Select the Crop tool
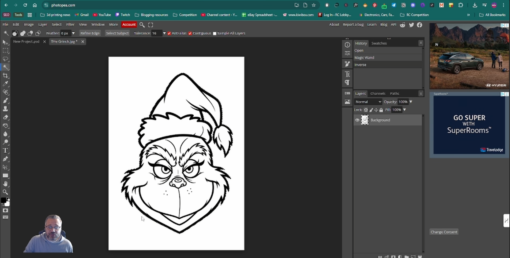This screenshot has width=510, height=258. 6,75
